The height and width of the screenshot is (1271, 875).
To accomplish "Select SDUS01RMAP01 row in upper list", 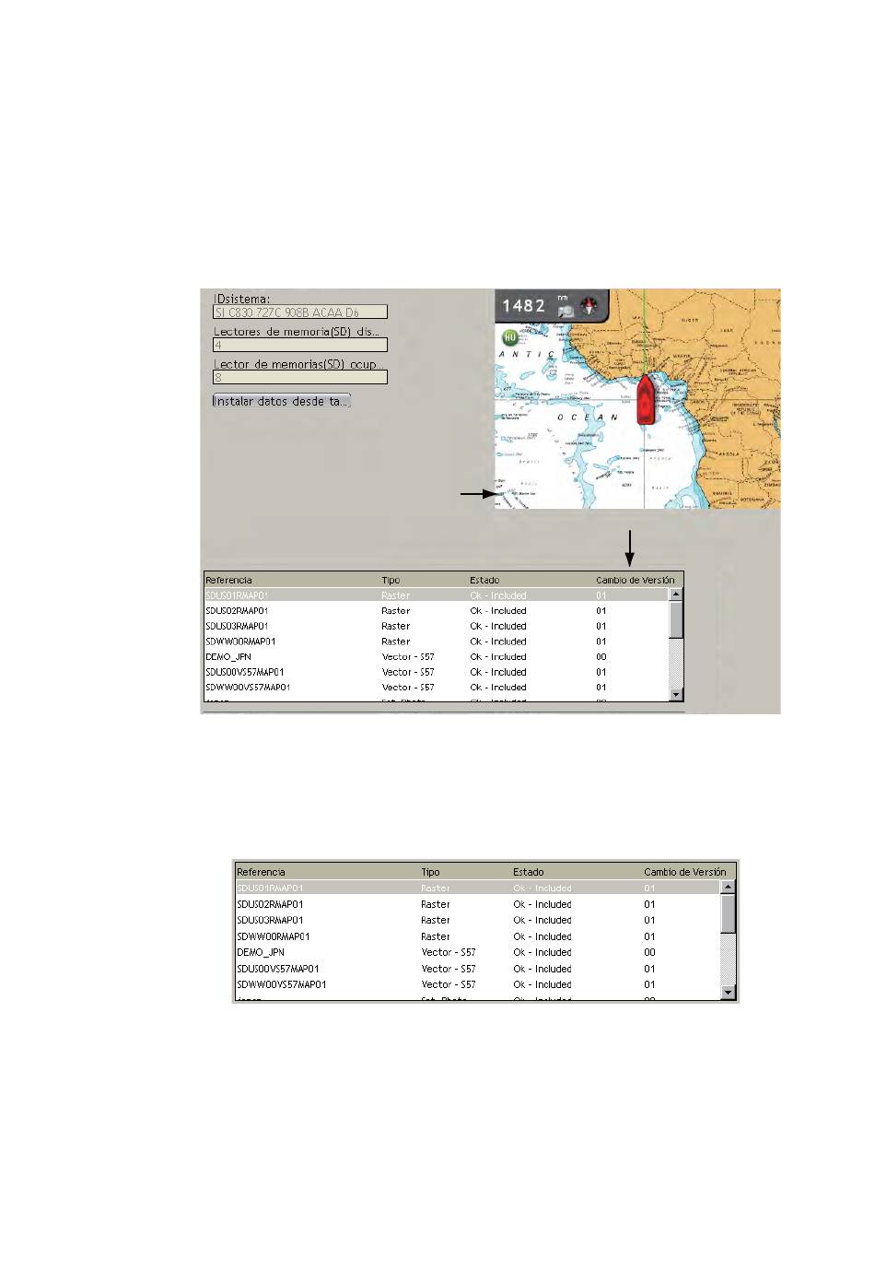I will tap(437, 595).
